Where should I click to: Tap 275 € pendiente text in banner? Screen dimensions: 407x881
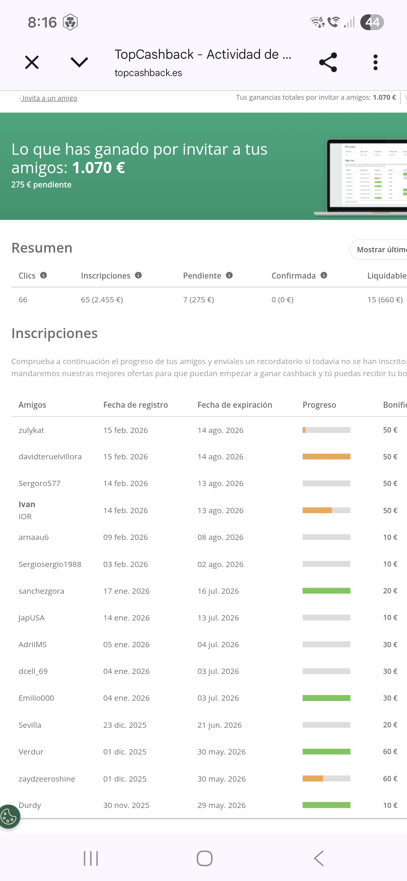click(x=41, y=184)
